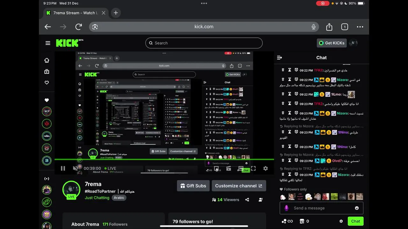Delete 1ILmo's chat message
The width and height of the screenshot is (408, 229).
click(283, 94)
